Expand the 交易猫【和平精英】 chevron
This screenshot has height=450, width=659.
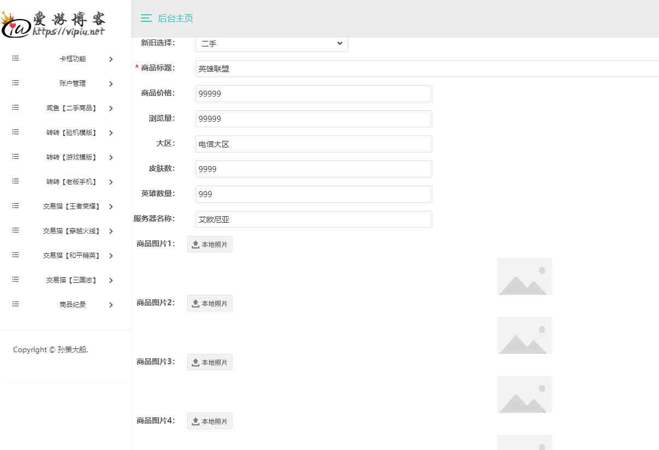[111, 256]
